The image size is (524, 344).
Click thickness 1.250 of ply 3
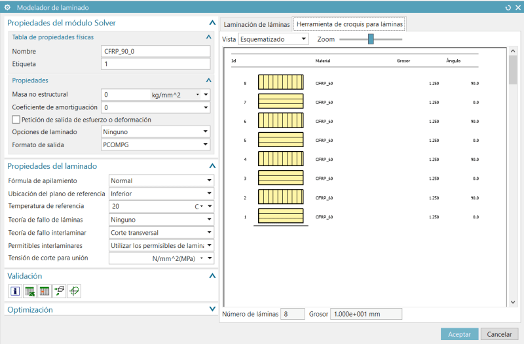[x=434, y=179]
